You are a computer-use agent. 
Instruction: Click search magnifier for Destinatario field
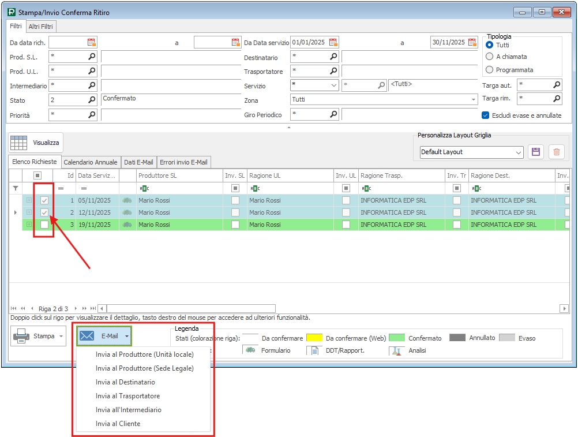pos(333,57)
